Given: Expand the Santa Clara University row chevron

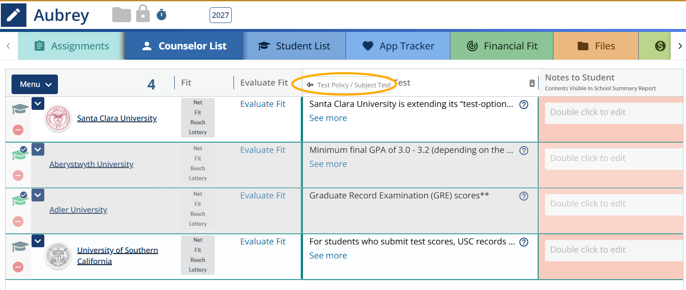Looking at the screenshot, I should [38, 103].
